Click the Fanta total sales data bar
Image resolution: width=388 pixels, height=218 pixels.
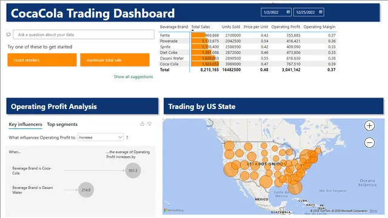click(x=198, y=35)
